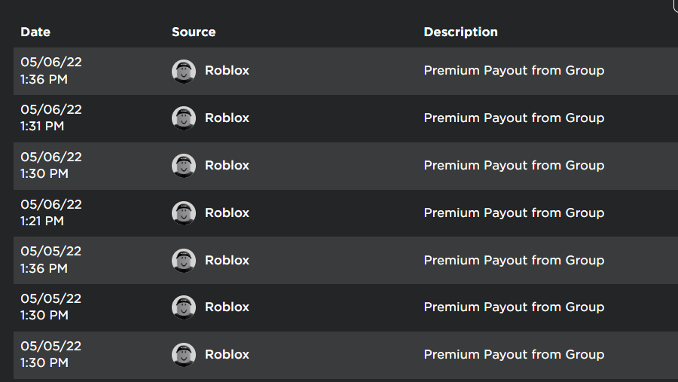Image resolution: width=678 pixels, height=382 pixels.
Task: Select the Description column header
Action: click(x=460, y=32)
